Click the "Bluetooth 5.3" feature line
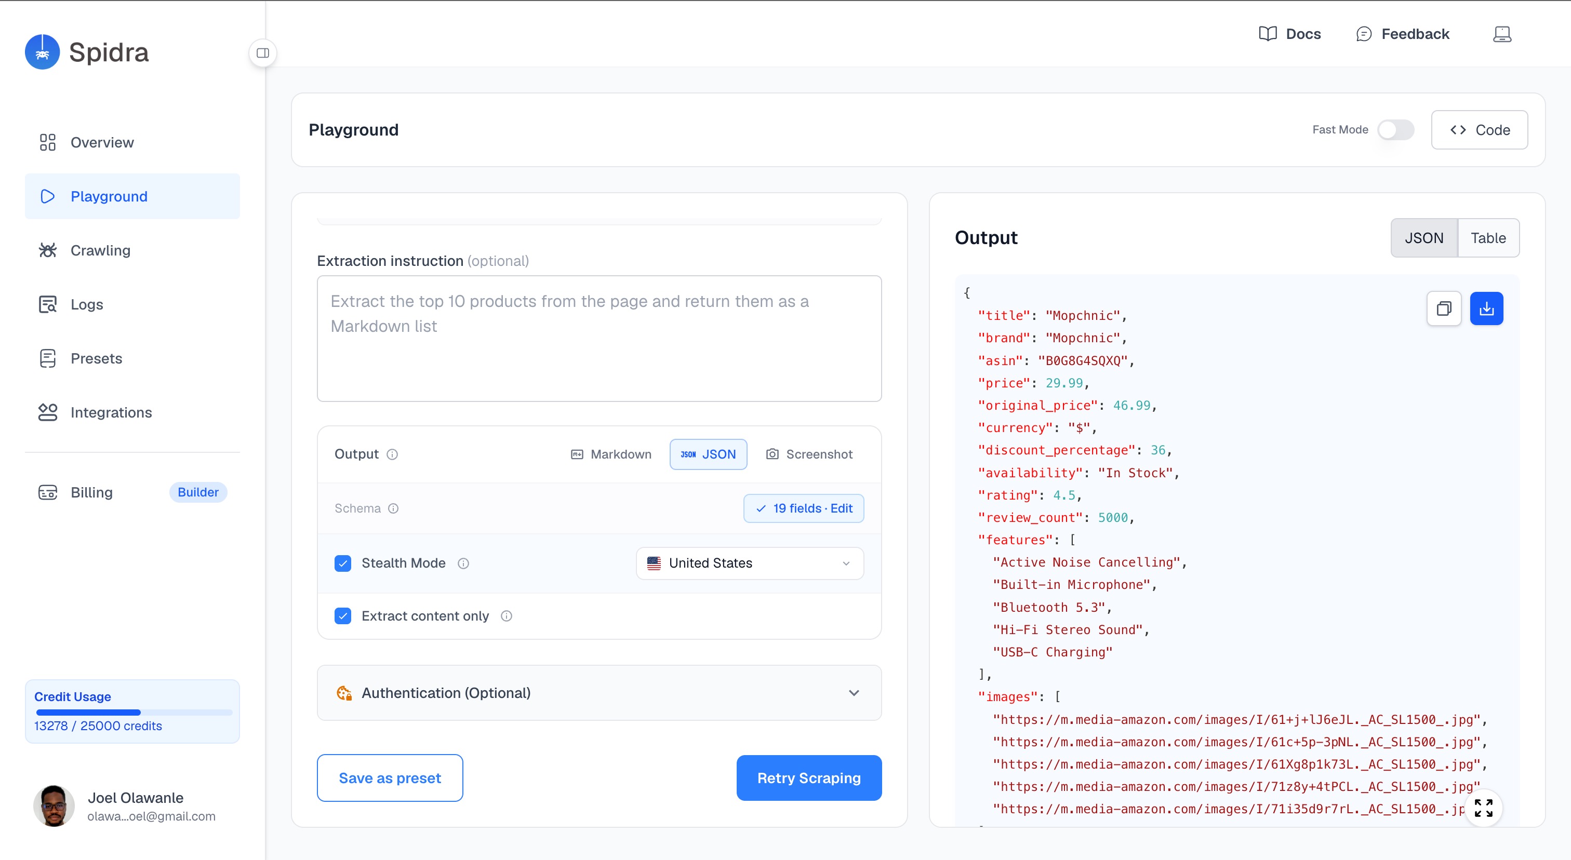 1052,607
